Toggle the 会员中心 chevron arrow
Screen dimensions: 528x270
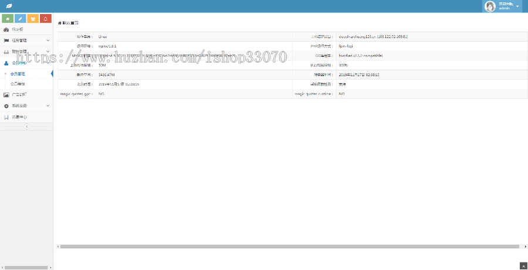(x=48, y=63)
